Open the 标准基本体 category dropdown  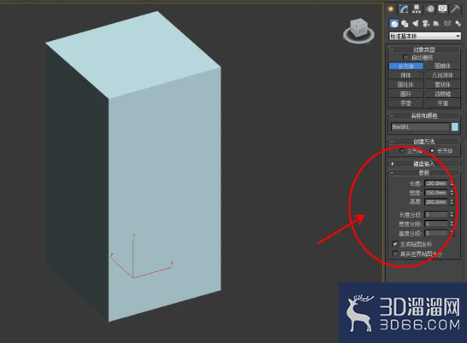425,36
